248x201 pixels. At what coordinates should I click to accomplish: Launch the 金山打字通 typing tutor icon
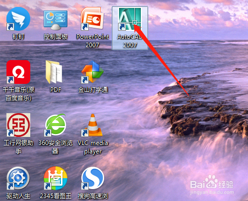click(93, 72)
